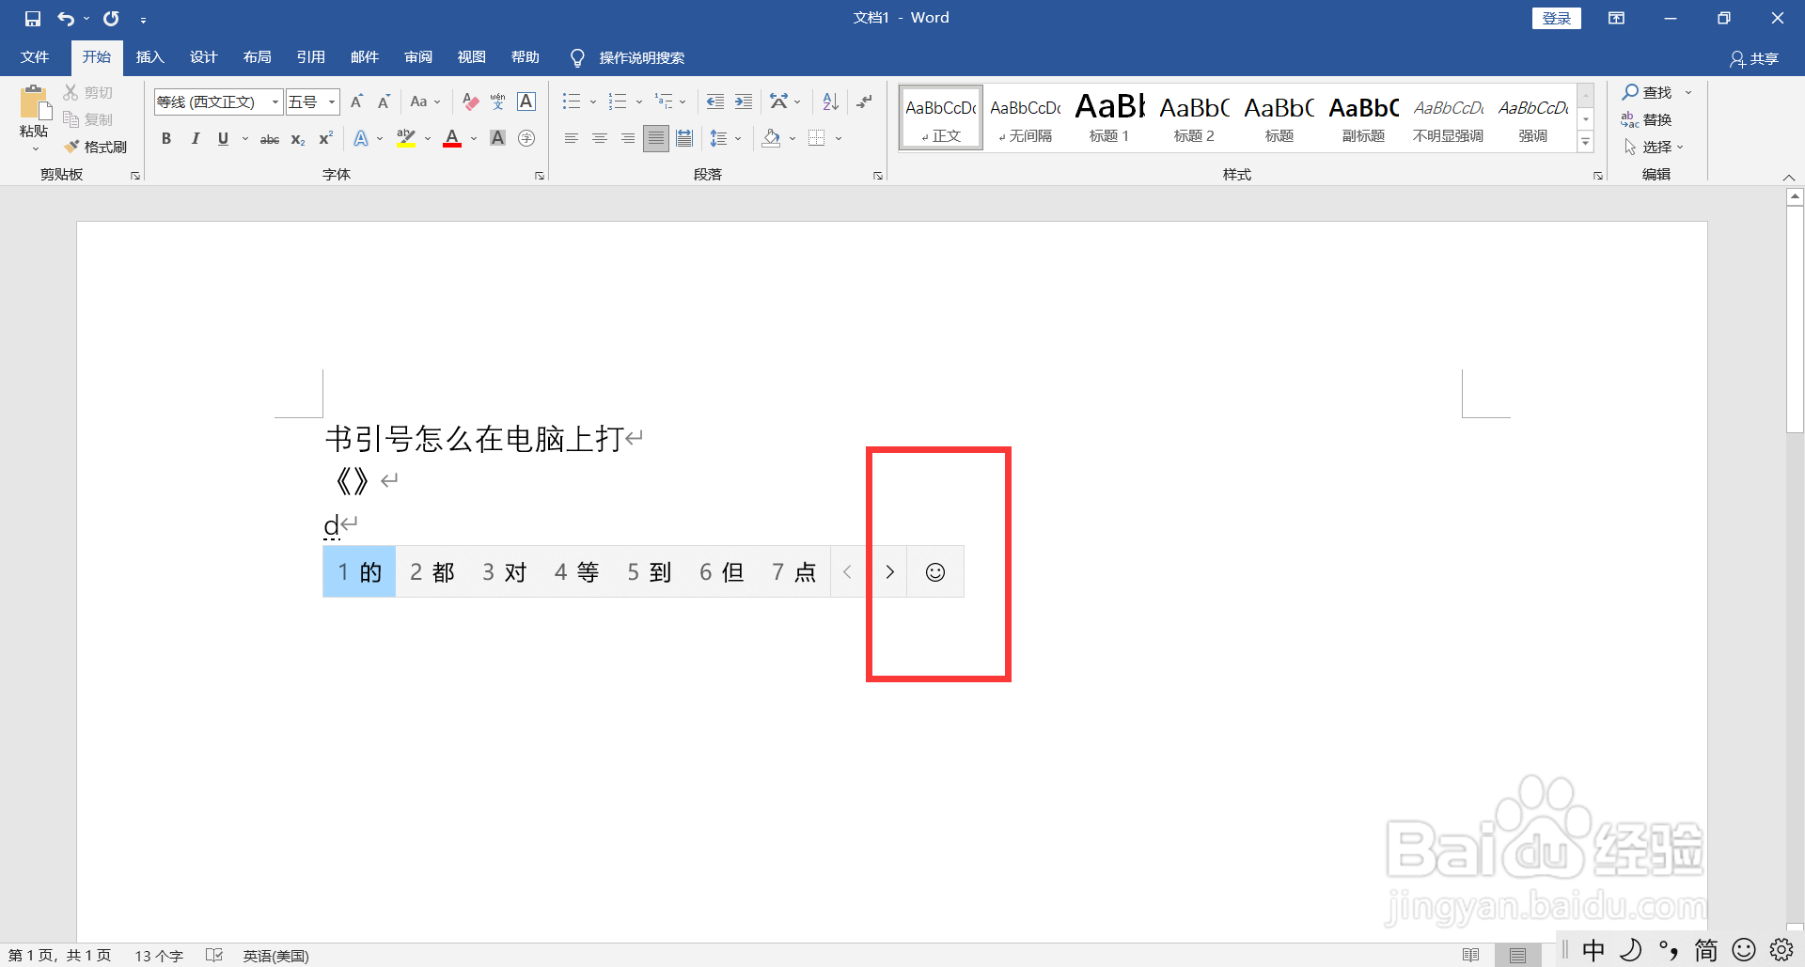Switch to the Layout tab

pos(258,57)
